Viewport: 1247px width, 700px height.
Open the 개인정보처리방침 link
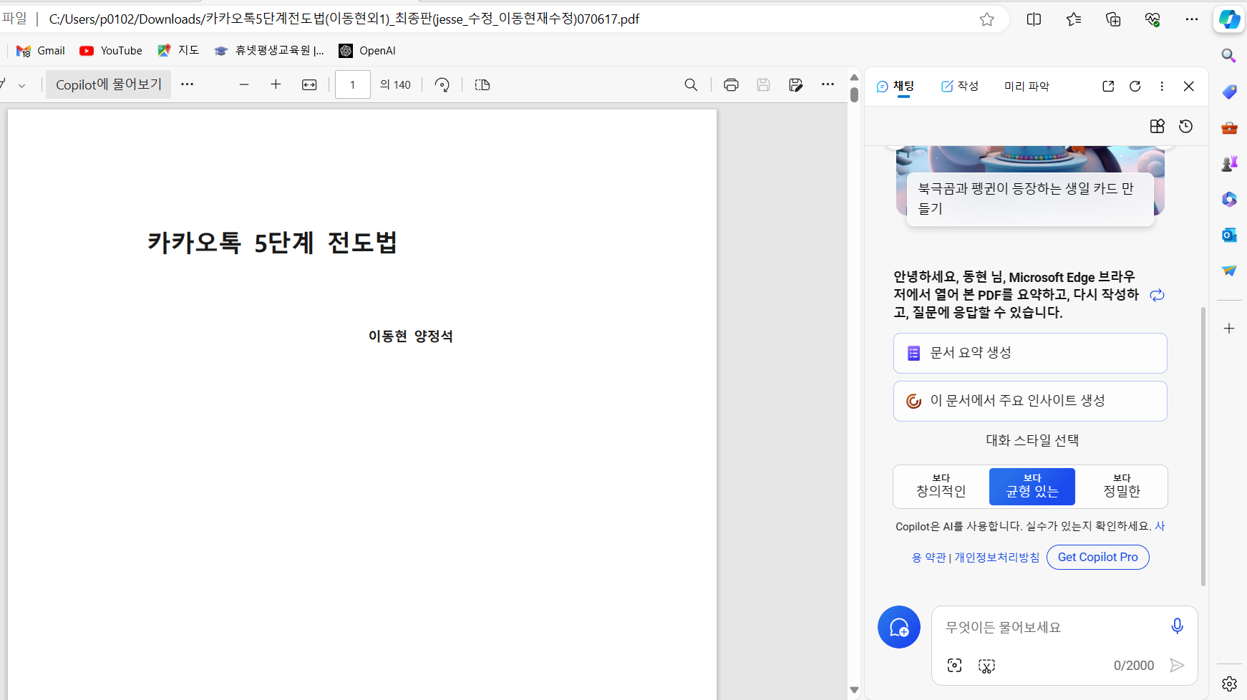point(997,558)
